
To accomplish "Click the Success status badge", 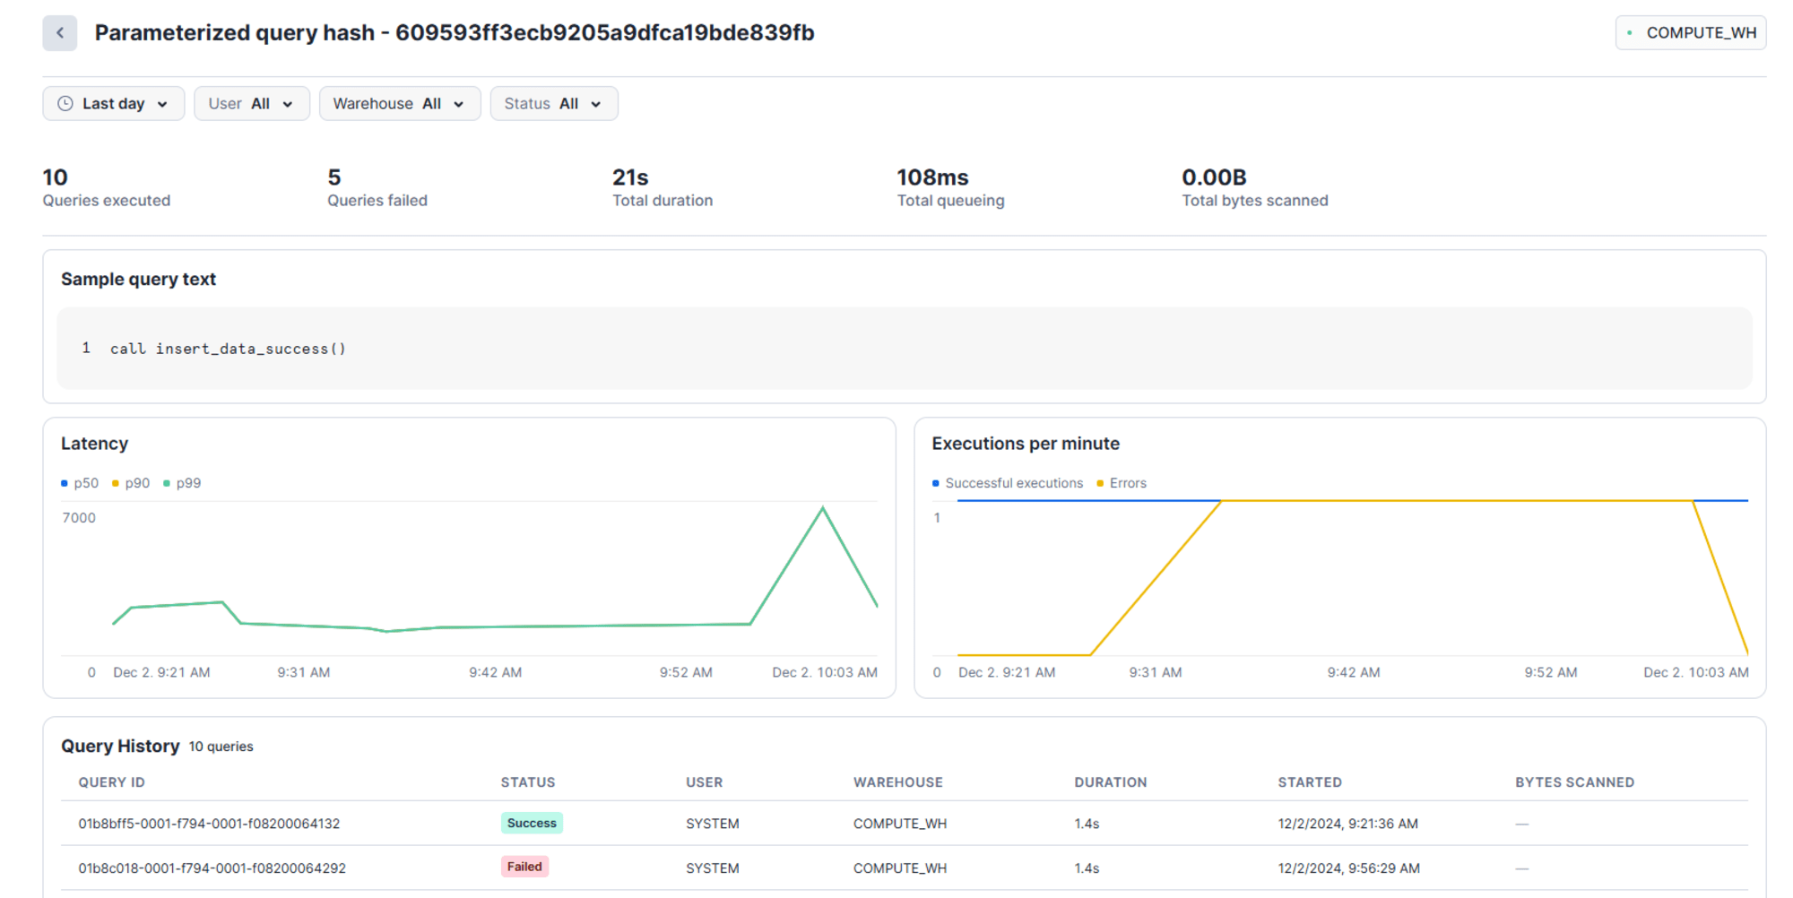I will [x=532, y=824].
